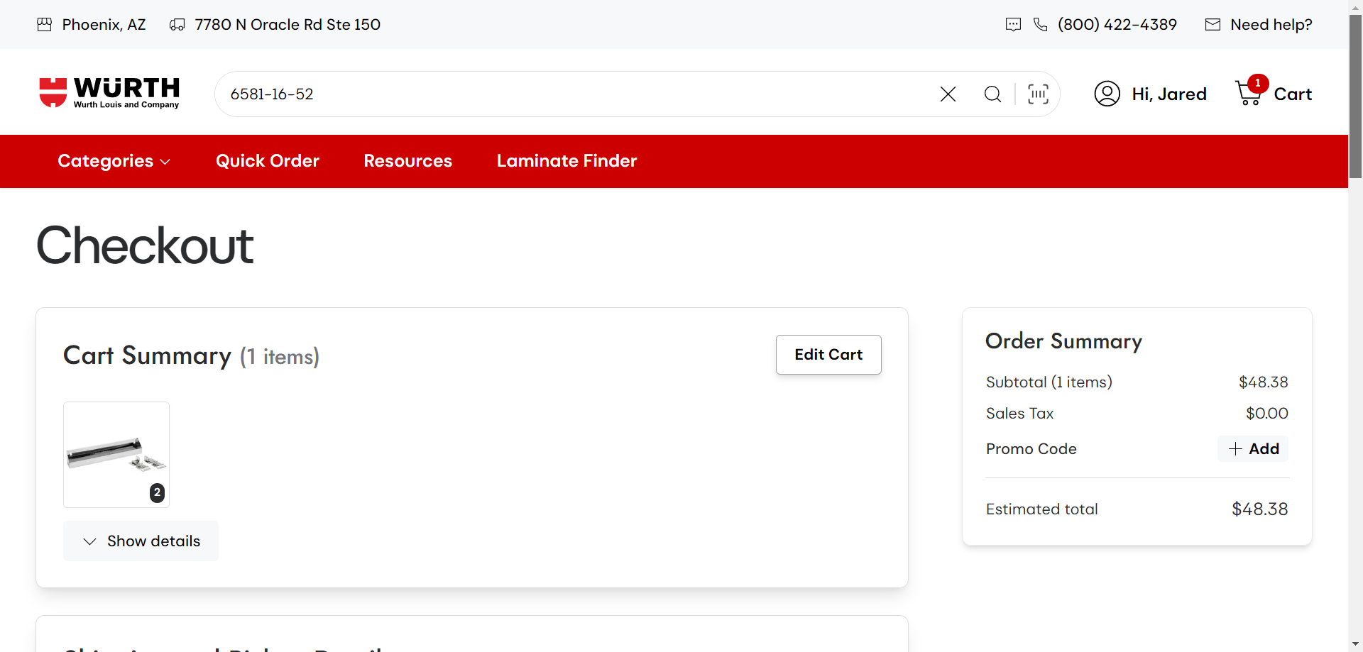Click the Cart text link
This screenshot has height=652, width=1363.
[x=1293, y=94]
